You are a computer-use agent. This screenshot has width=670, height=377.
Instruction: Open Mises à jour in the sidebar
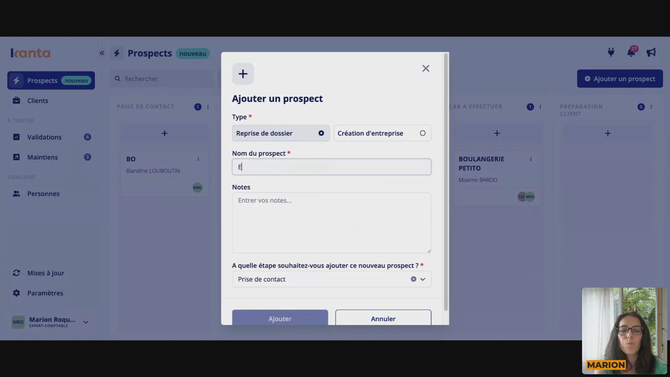(x=51, y=273)
